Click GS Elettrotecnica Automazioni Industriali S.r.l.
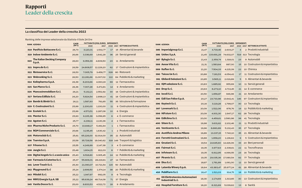302x188 pixels. click(x=179, y=179)
